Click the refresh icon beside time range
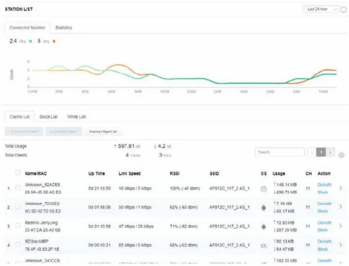 (x=344, y=9)
